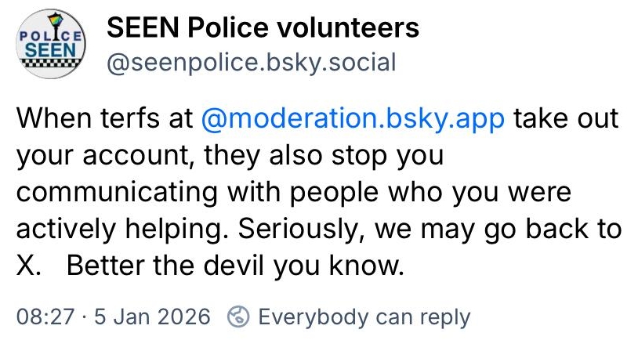638x340 pixels.
Task: Open the @seenpolice.bsky.social handle
Action: (251, 62)
